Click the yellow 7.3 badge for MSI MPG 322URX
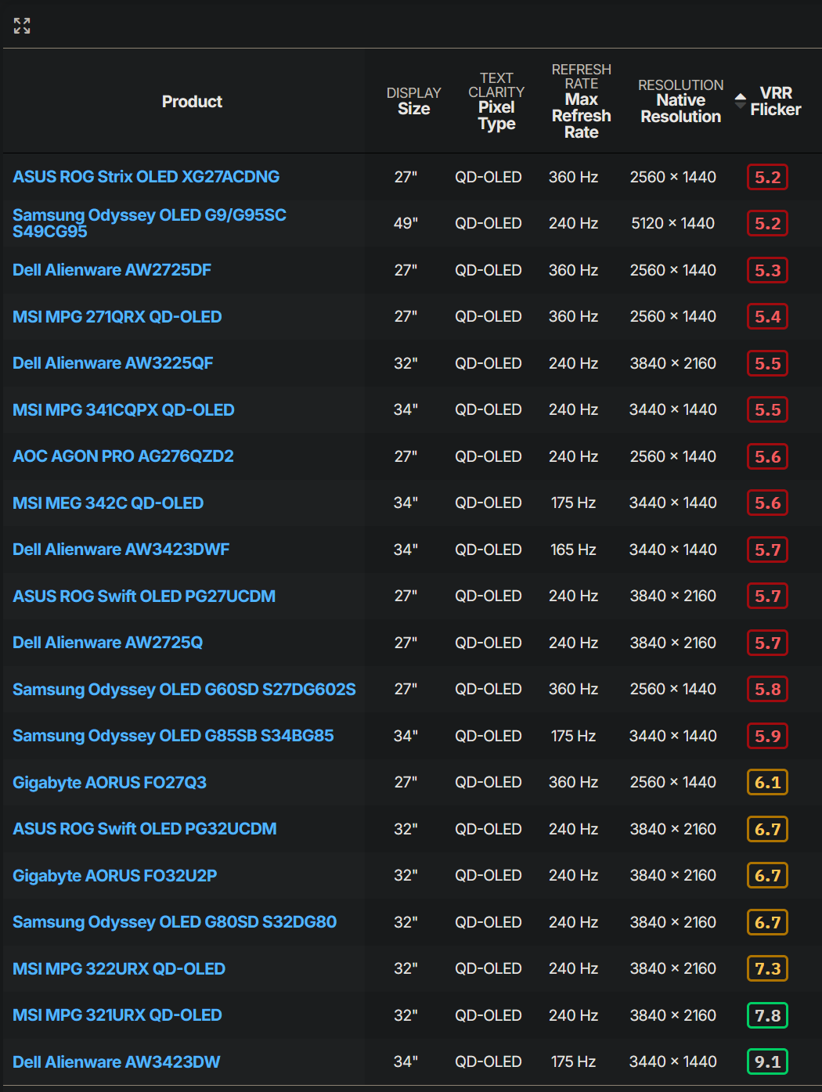Image resolution: width=822 pixels, height=1092 pixels. [x=767, y=968]
